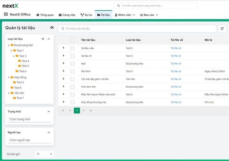Open the NextX Office app grid icon
This screenshot has height=161, width=229.
point(6,14)
